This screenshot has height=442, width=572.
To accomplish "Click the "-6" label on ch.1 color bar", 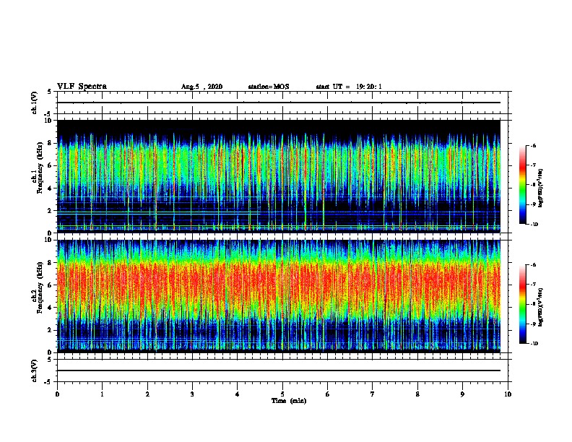I will coord(532,145).
